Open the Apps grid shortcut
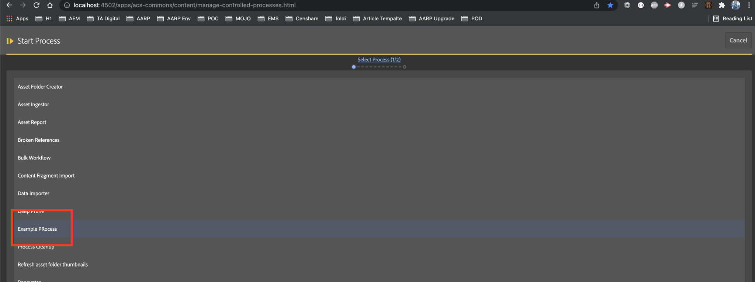This screenshot has width=755, height=282. click(17, 18)
